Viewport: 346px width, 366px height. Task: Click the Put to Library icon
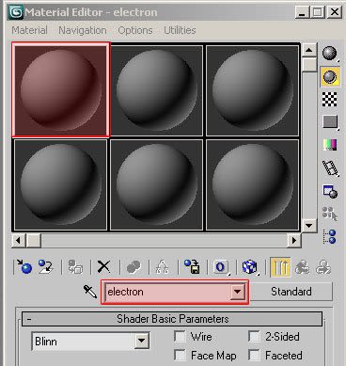click(192, 267)
